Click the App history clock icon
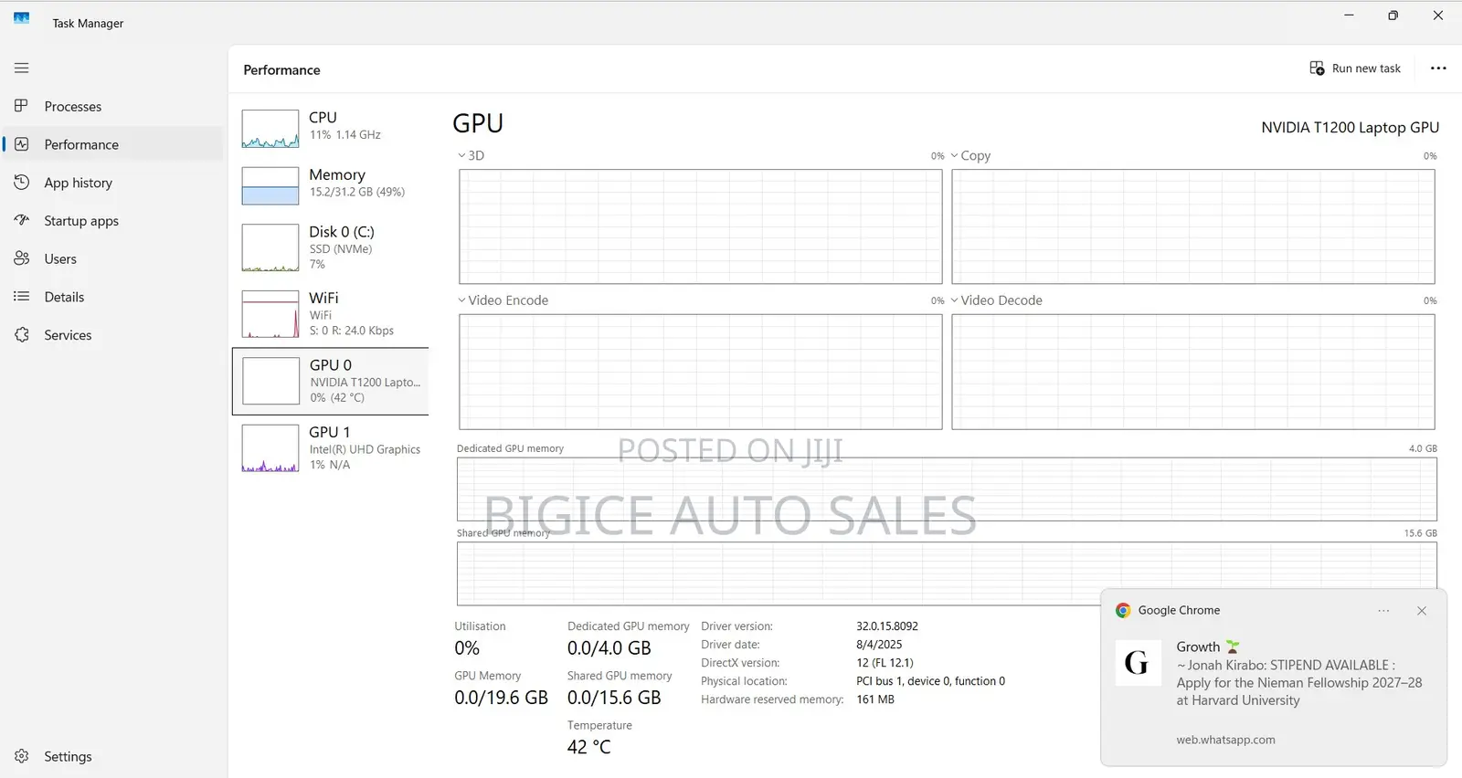Screen dimensions: 1462x778 click(22, 183)
